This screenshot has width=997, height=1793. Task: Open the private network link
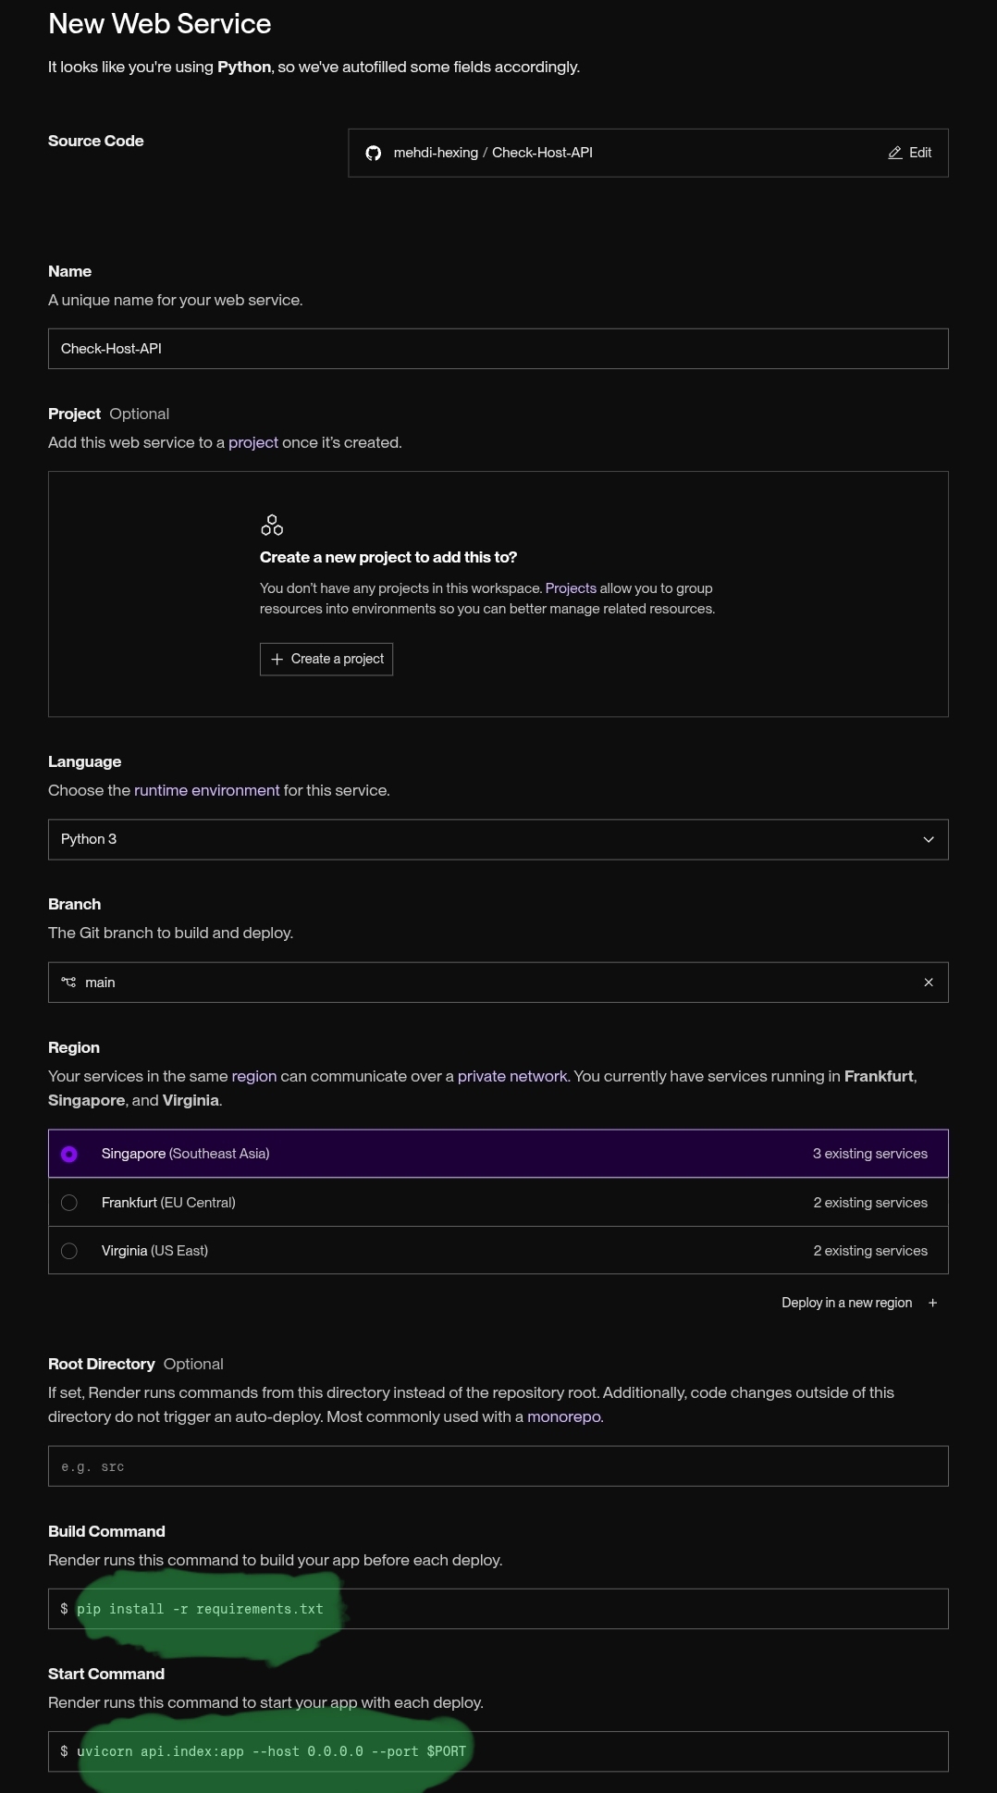coord(512,1076)
